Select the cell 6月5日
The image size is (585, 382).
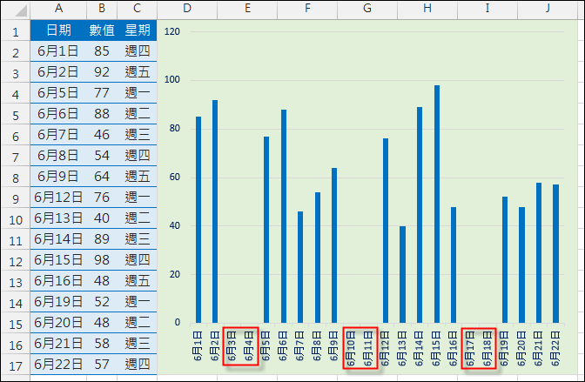58,93
